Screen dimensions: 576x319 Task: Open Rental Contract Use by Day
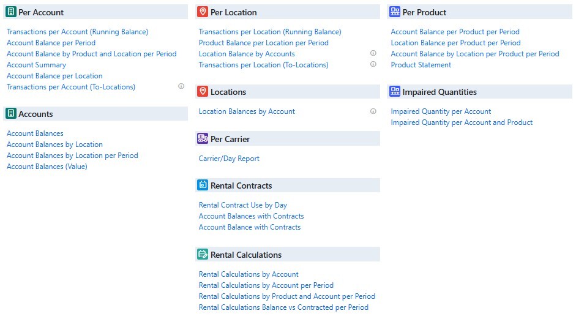(x=242, y=205)
